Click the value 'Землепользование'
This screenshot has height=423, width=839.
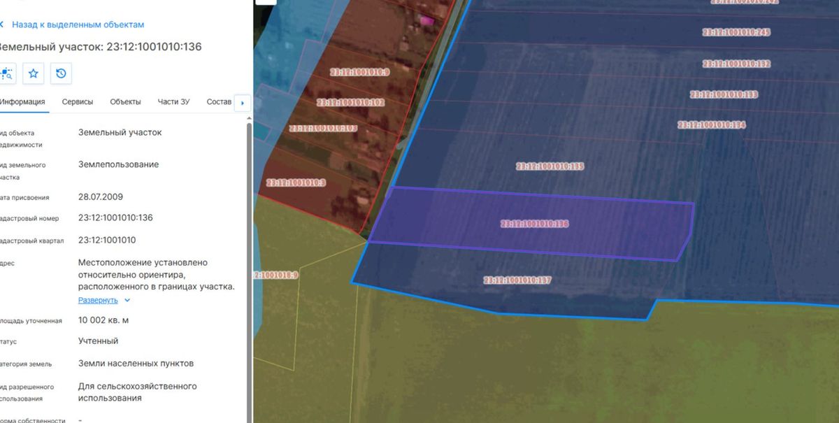click(118, 165)
